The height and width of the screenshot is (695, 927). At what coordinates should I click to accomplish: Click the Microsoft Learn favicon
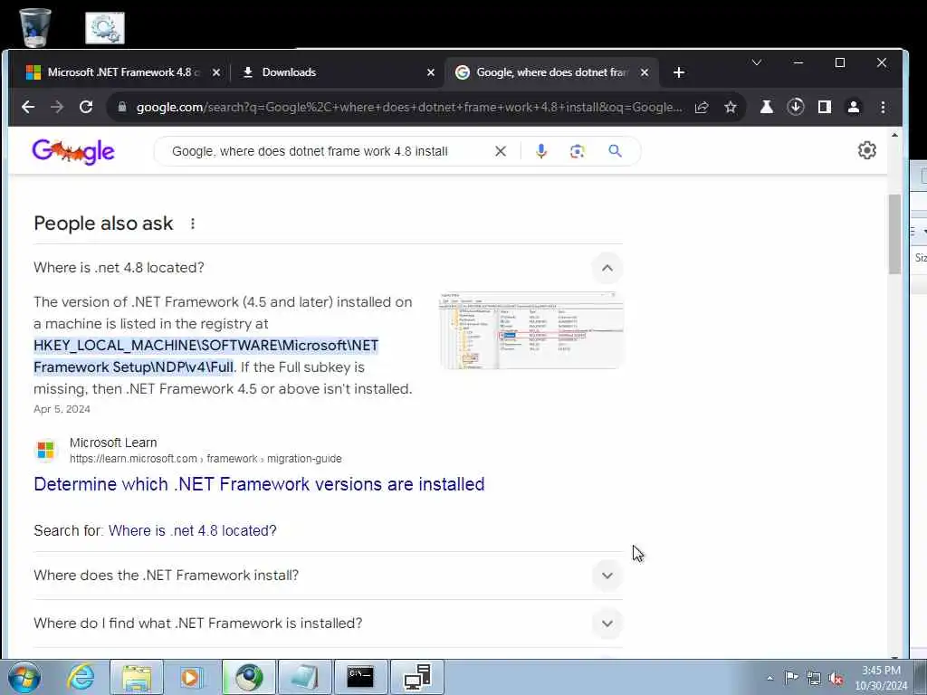point(45,451)
